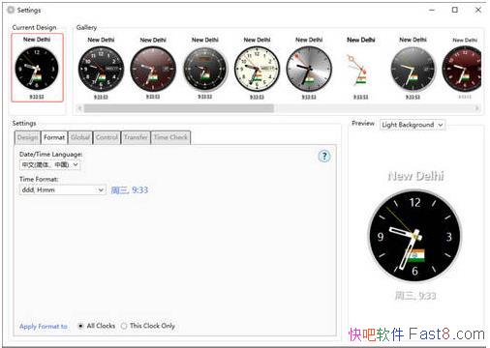
Task: Switch to the Format tab
Action: (54, 137)
